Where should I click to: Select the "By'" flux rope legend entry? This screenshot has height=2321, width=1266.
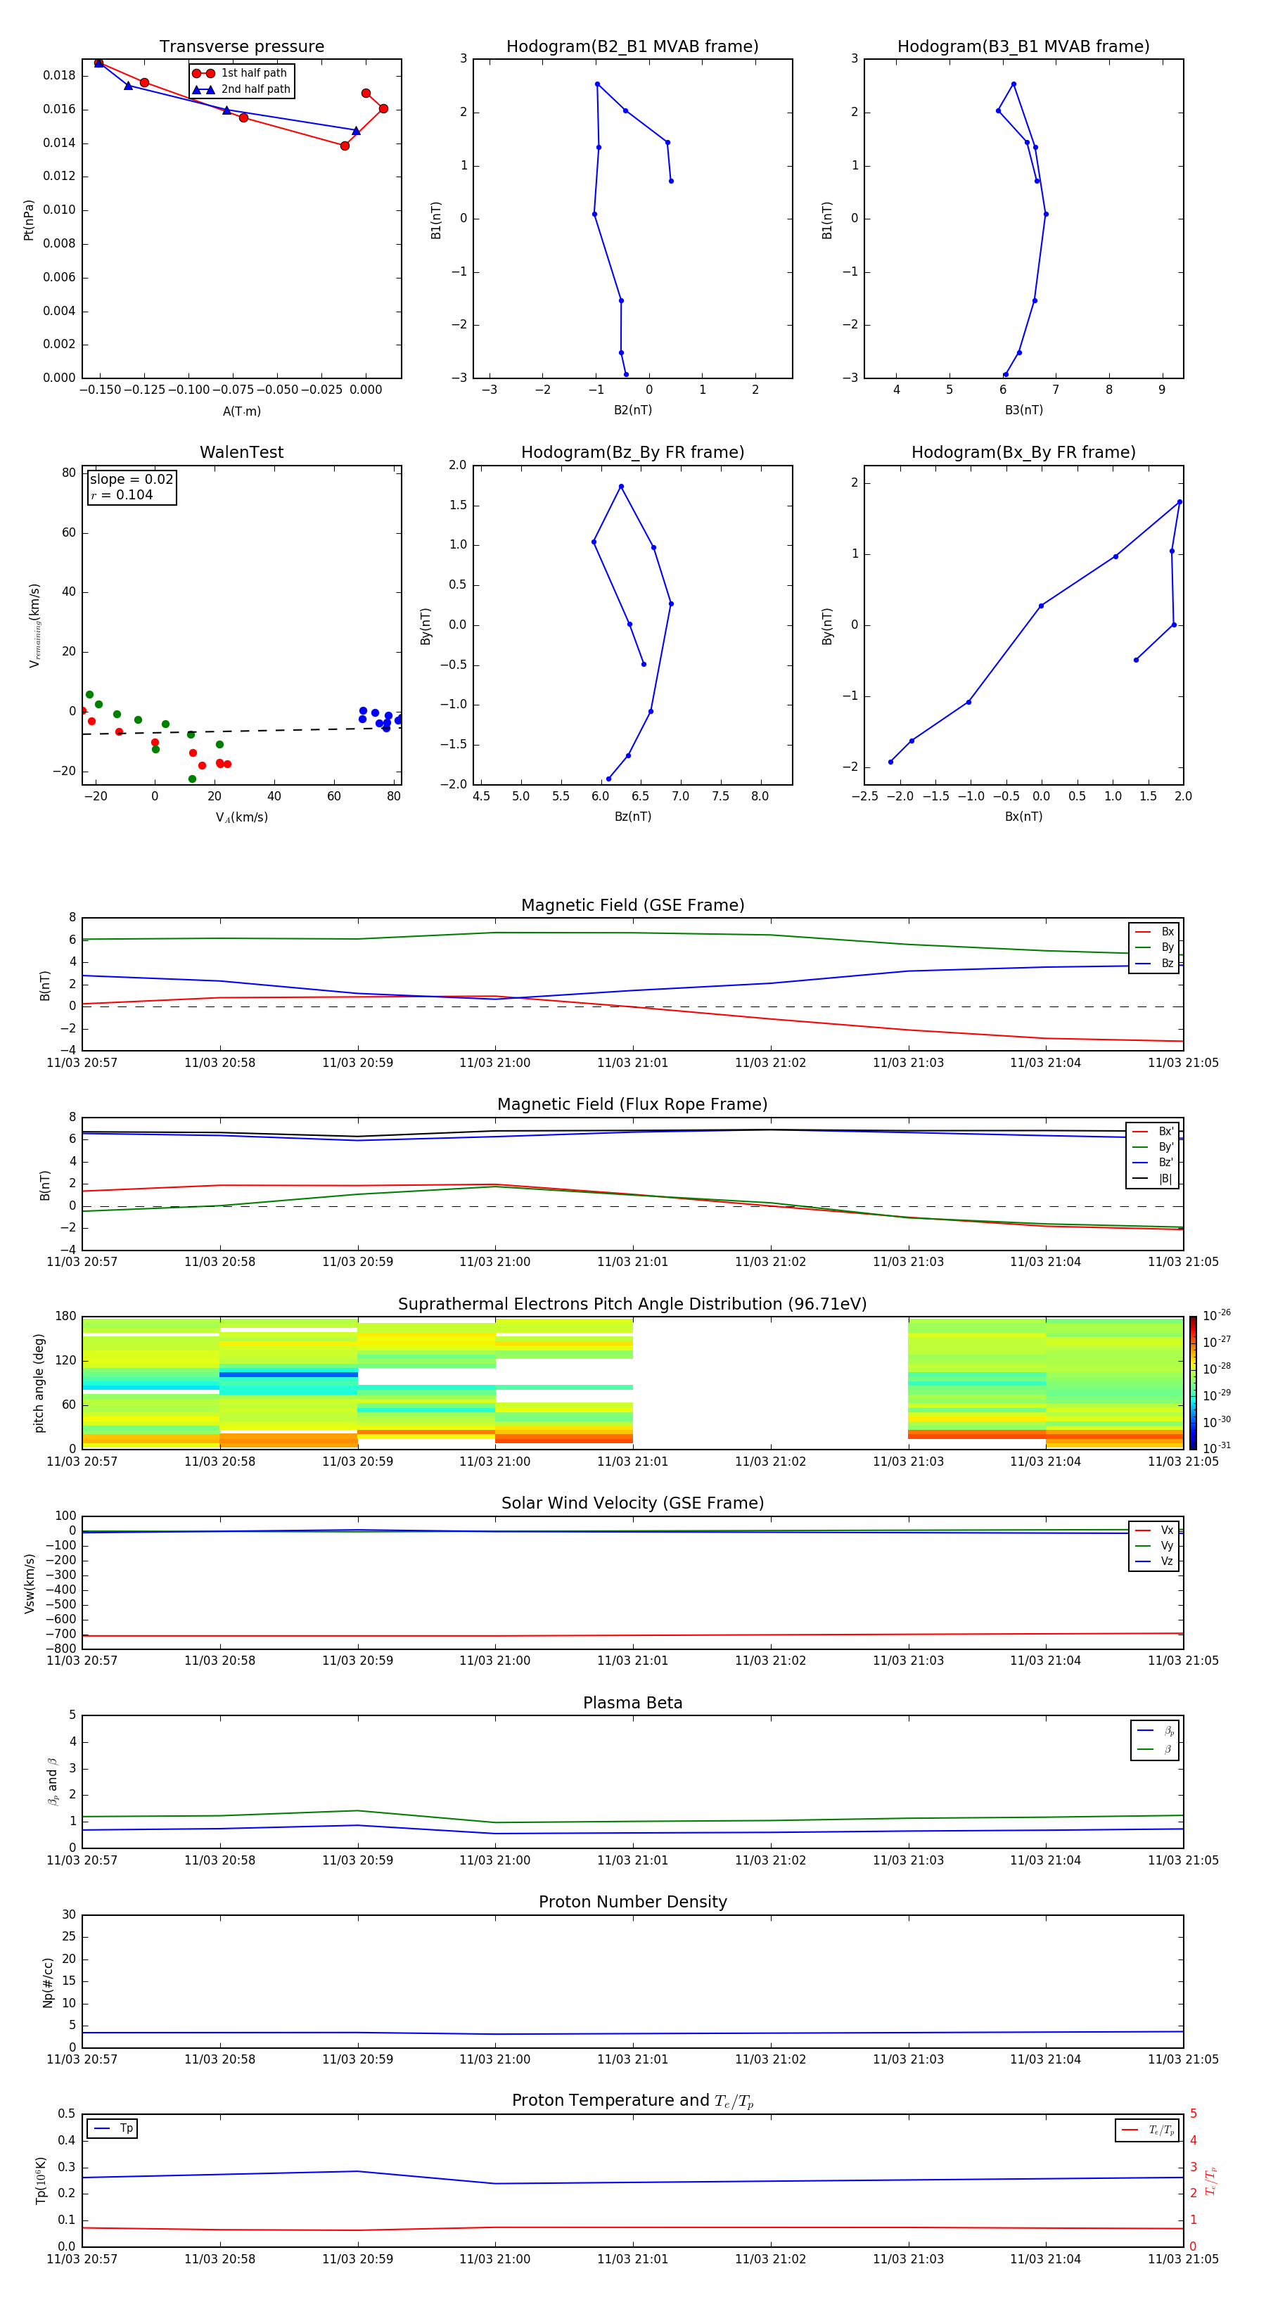[1153, 1147]
